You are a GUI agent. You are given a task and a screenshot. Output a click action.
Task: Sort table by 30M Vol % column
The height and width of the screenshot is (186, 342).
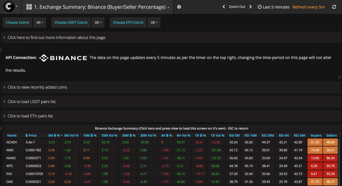(x=148, y=136)
